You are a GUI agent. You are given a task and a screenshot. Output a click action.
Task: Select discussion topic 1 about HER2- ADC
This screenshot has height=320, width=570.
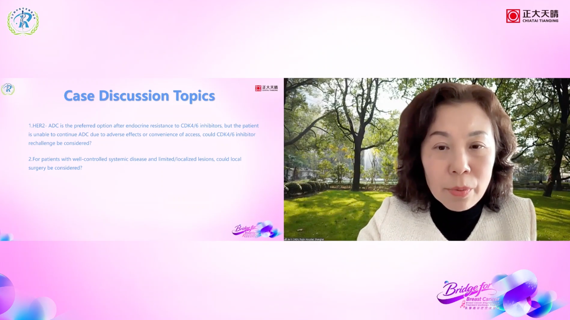click(144, 134)
